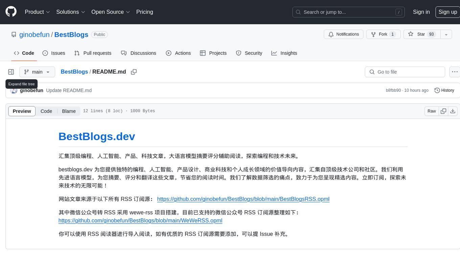Open the main branch selector
Viewport: 460px width, 258px height.
[37, 72]
